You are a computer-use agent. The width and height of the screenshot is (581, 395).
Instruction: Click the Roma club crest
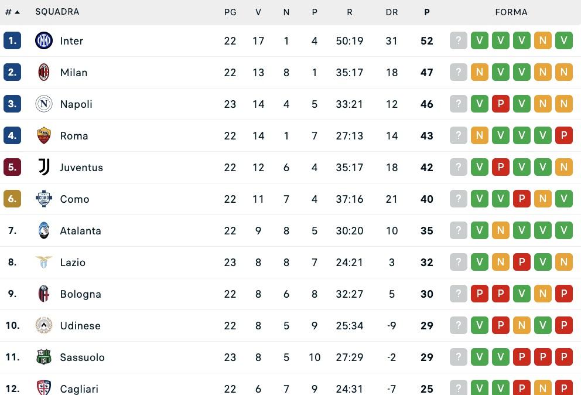coord(44,135)
